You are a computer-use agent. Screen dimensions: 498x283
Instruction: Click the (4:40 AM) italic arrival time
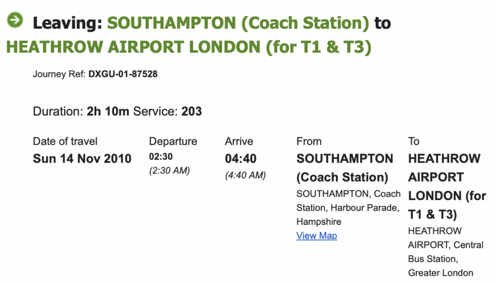coord(245,176)
